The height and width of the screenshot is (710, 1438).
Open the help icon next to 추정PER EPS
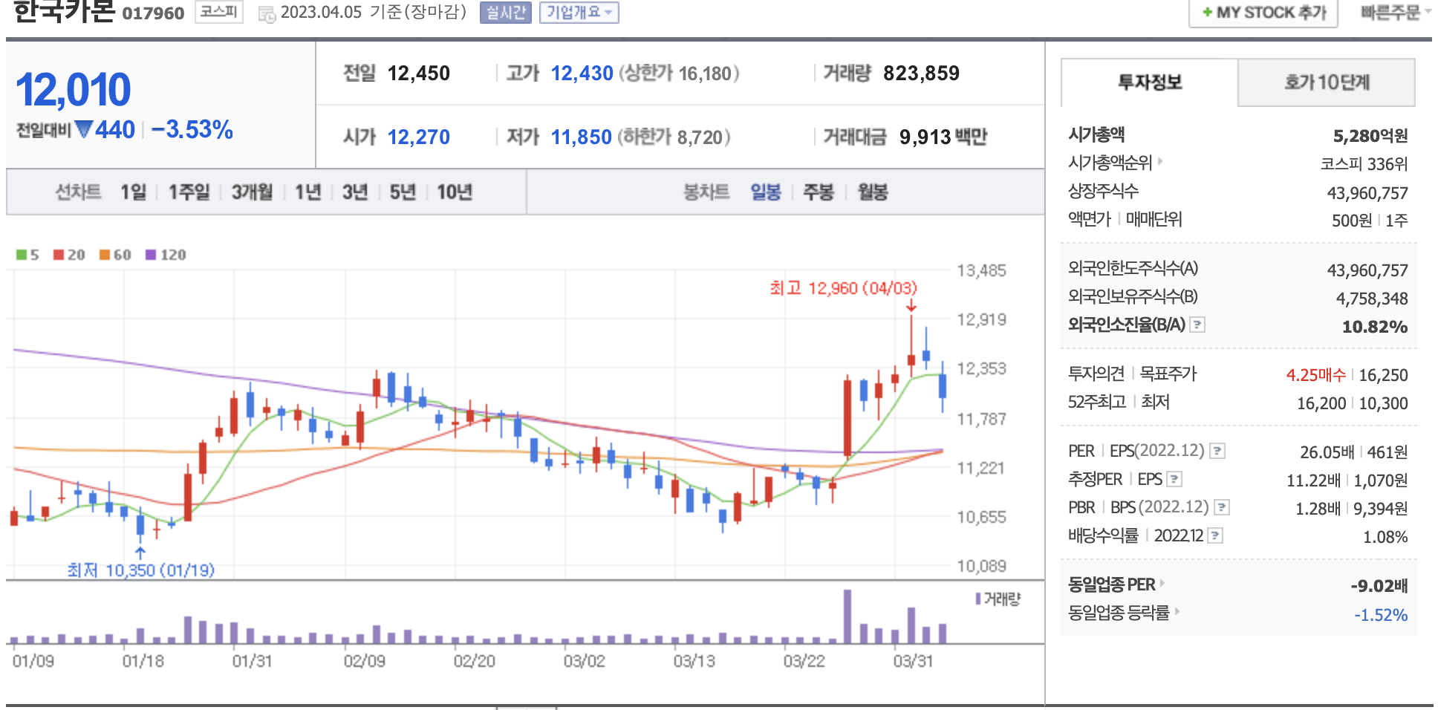tap(1174, 479)
